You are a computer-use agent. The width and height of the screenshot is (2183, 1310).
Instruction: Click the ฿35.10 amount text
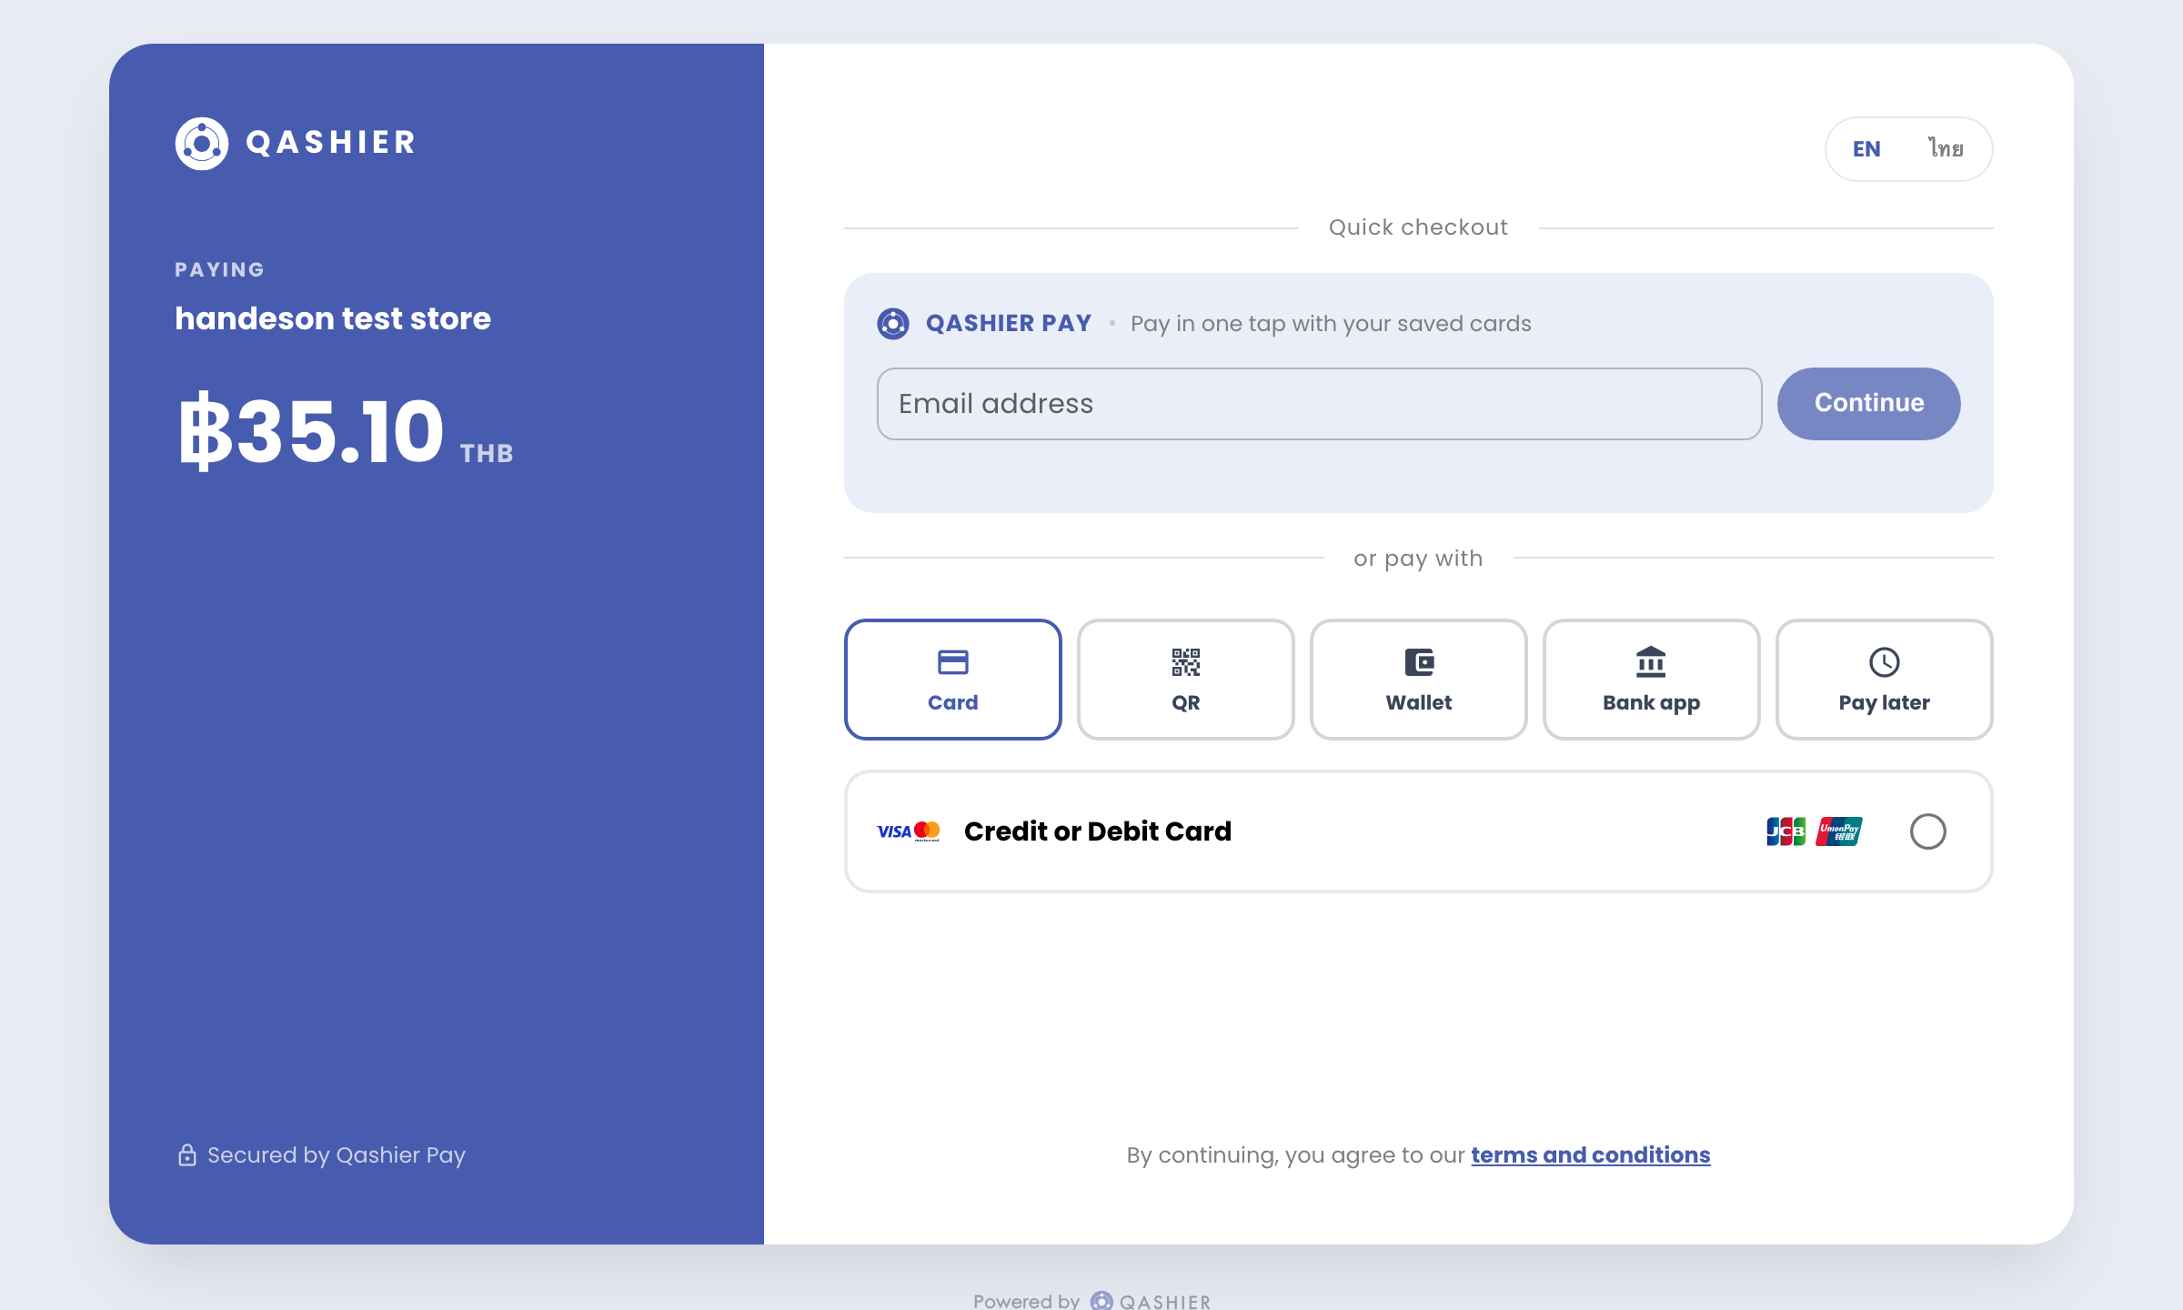[311, 430]
